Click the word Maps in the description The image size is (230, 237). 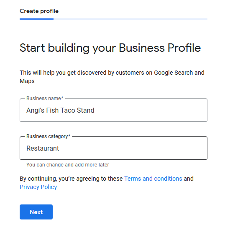(x=27, y=81)
